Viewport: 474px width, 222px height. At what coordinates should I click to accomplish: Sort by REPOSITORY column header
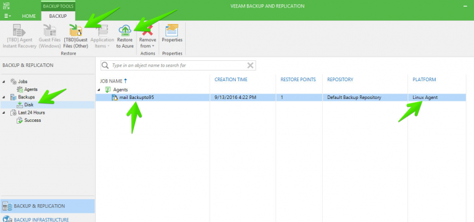(340, 79)
